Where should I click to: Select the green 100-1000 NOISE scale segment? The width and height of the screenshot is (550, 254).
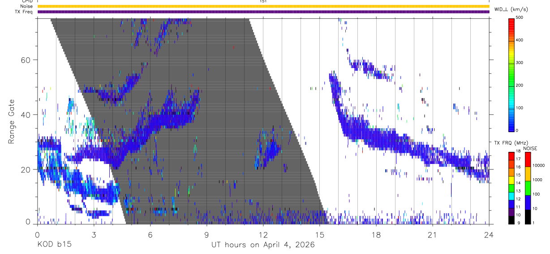[x=528, y=188]
